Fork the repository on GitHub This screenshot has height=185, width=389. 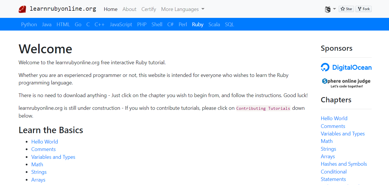point(363,9)
